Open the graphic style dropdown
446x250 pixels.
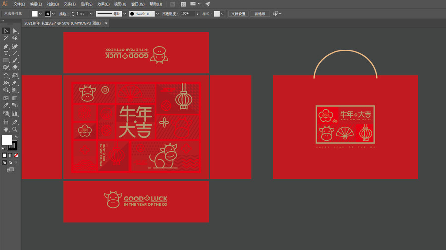(222, 14)
